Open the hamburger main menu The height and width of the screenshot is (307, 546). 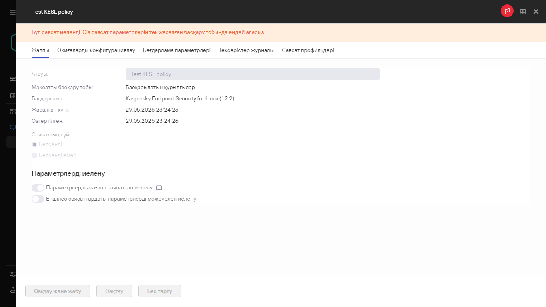point(12,13)
